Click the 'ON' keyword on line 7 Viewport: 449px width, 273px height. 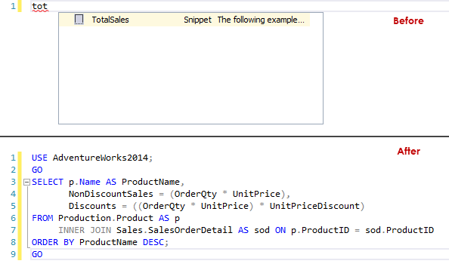[x=280, y=230]
